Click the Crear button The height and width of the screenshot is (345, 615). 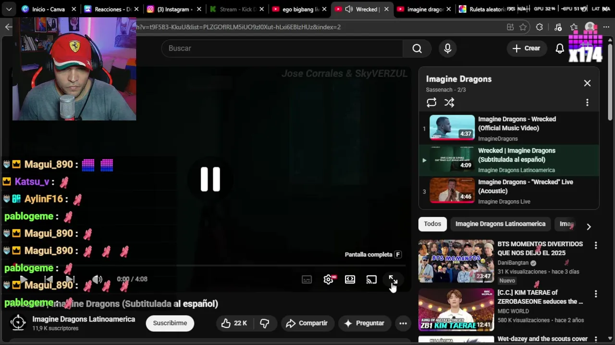(x=526, y=48)
